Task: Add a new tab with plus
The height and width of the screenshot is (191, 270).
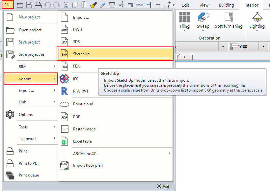Action: coord(184,57)
